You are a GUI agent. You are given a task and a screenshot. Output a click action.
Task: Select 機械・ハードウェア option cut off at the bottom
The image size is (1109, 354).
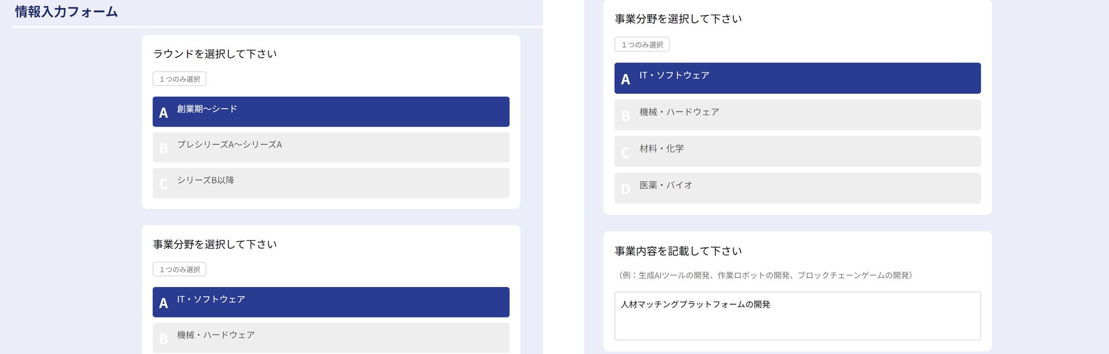click(x=330, y=338)
